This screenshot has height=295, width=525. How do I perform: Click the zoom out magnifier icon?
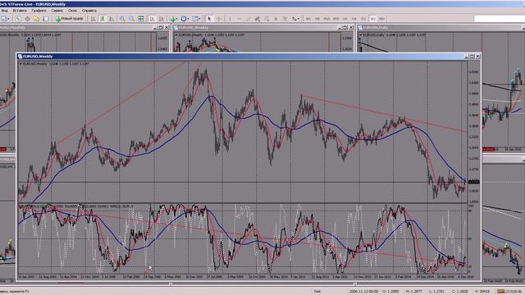coord(131,19)
